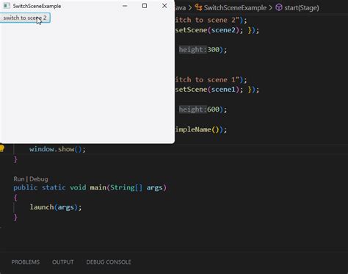Minimize the SwitchSceneExample window
Screen dimensions: 348x274
coord(125,6)
